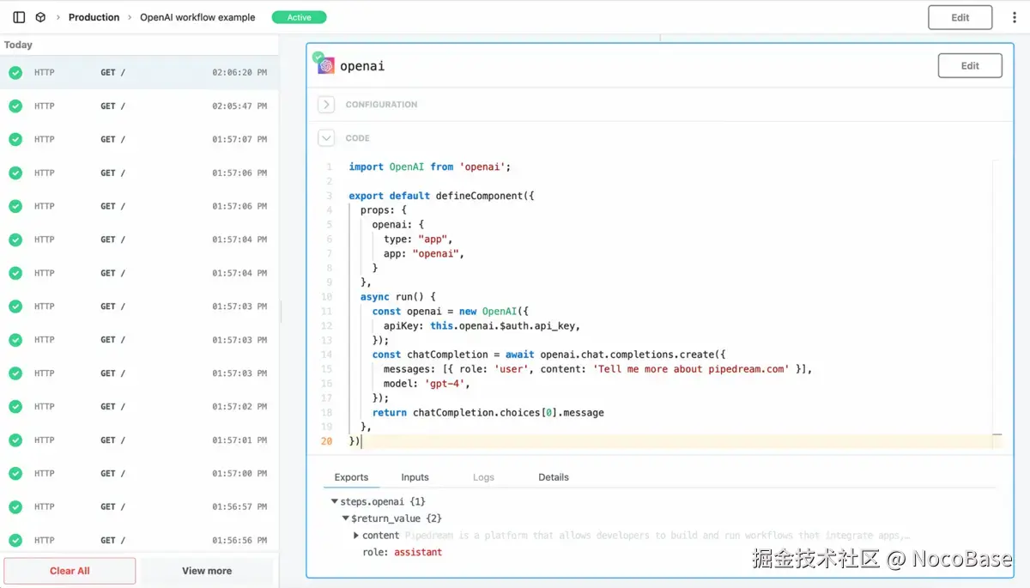Click the return chatCompletion.choices line
Screen dimensions: 1030x588
(488, 413)
